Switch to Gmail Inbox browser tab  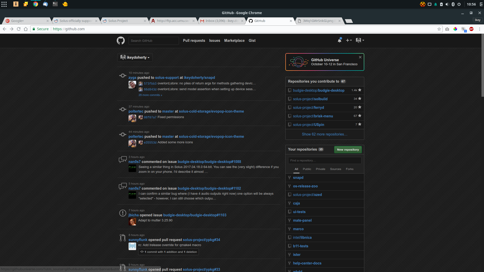[222, 21]
